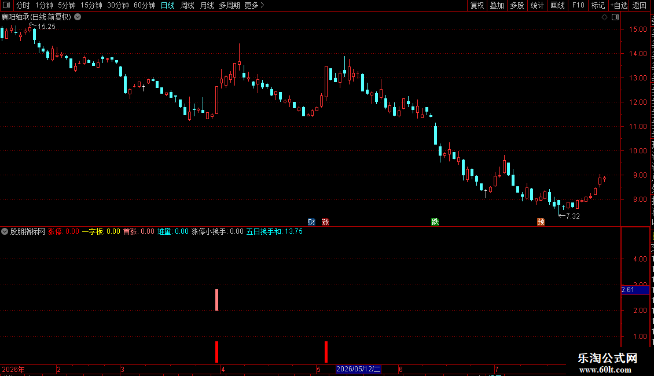Click the 涨停: 0.00 value
The width and height of the screenshot is (654, 376).
point(64,231)
